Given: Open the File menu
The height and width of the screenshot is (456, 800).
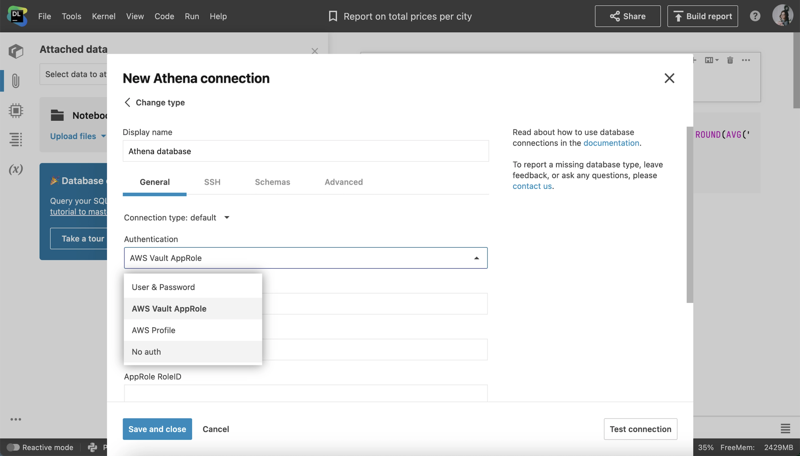Looking at the screenshot, I should pos(45,16).
